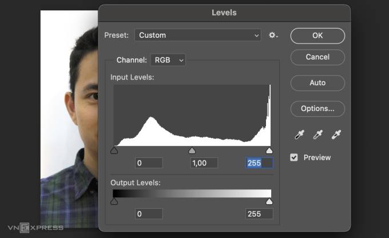Grab the input highlights white slider
Image resolution: width=389 pixels, height=238 pixels.
click(x=269, y=150)
